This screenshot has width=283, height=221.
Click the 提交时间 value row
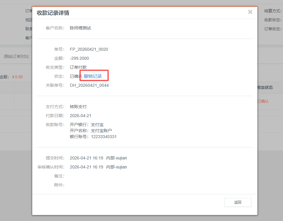point(98,158)
